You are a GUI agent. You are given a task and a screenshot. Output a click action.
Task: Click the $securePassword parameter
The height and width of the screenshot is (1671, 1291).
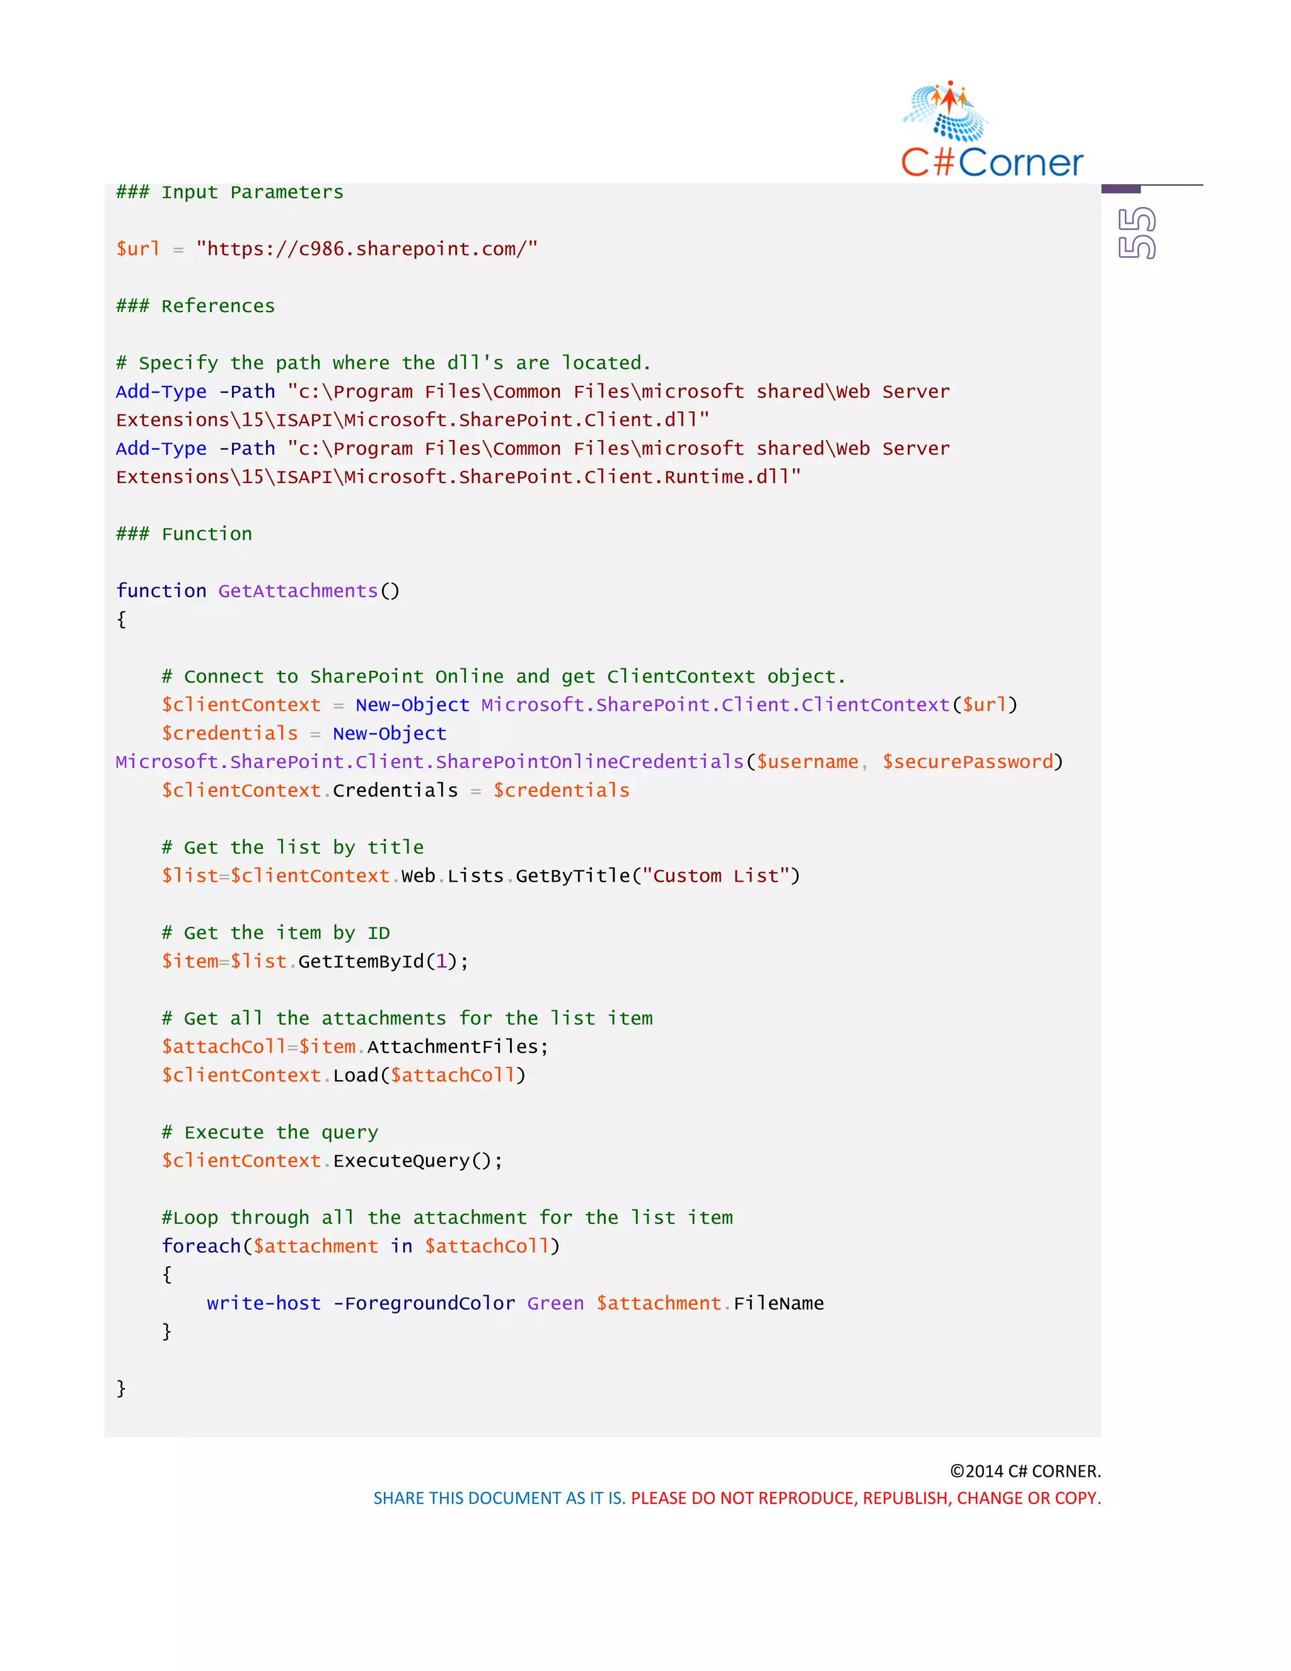(968, 762)
